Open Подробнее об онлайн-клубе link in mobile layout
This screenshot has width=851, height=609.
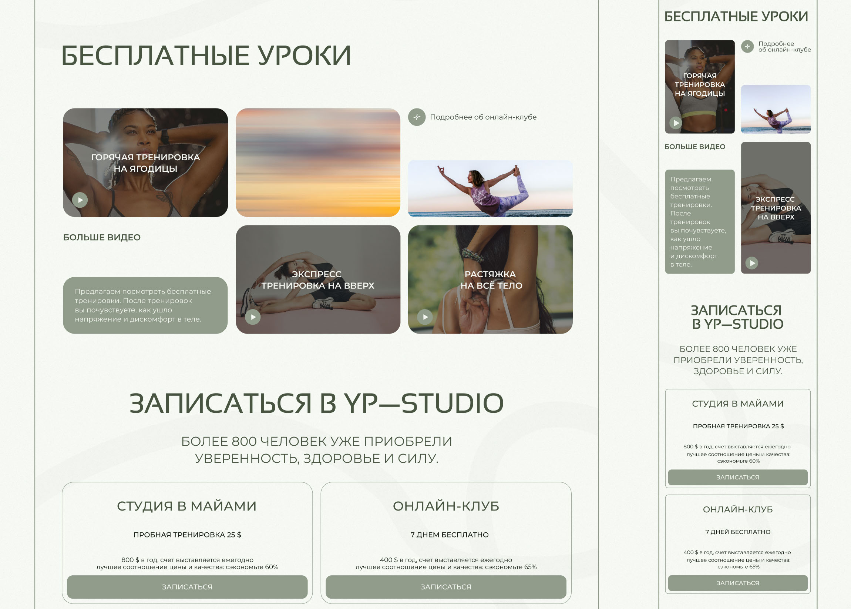click(x=784, y=47)
